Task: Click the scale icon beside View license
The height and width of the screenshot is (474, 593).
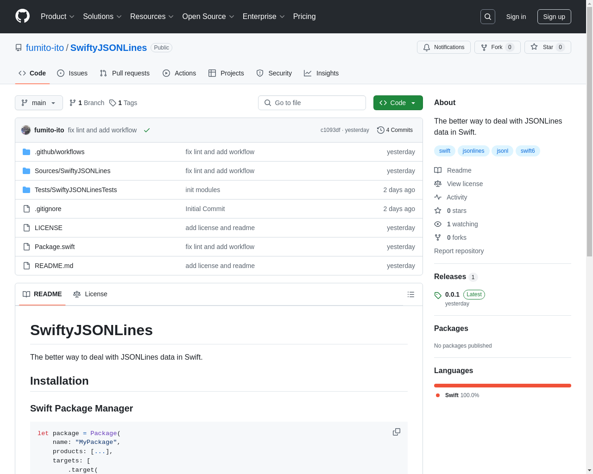Action: [438, 184]
